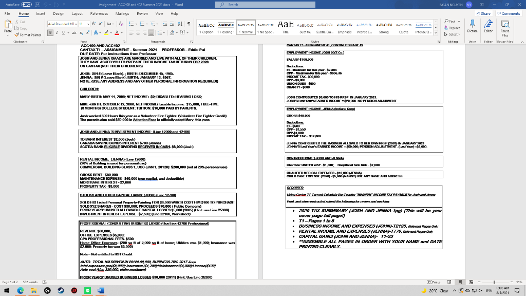Open the proofing icon in status bar
The image size is (526, 296).
coord(45,282)
